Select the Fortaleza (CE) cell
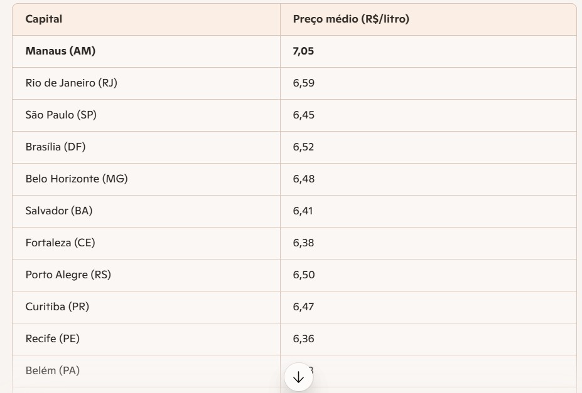 (x=60, y=243)
